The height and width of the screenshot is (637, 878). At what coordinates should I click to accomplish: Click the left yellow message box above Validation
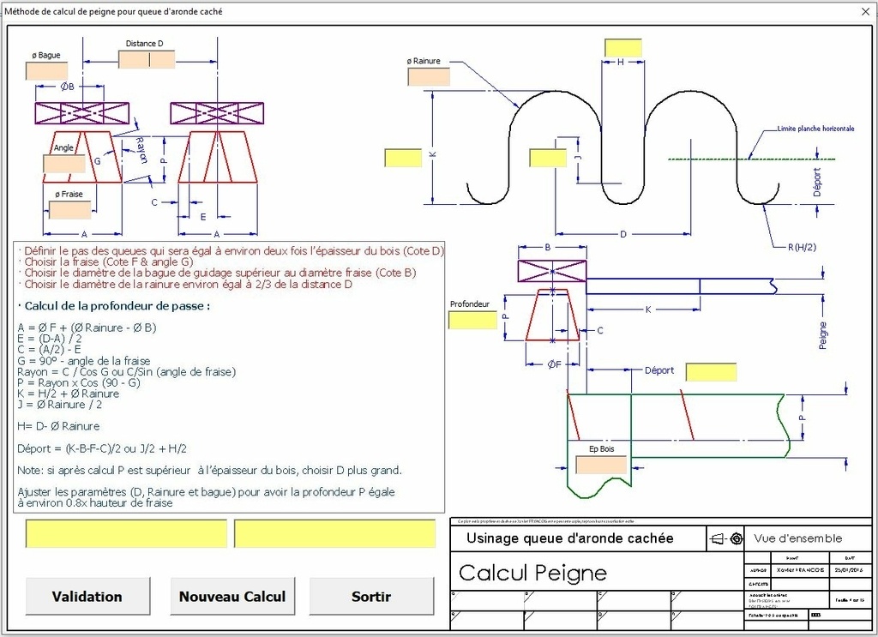tap(126, 533)
